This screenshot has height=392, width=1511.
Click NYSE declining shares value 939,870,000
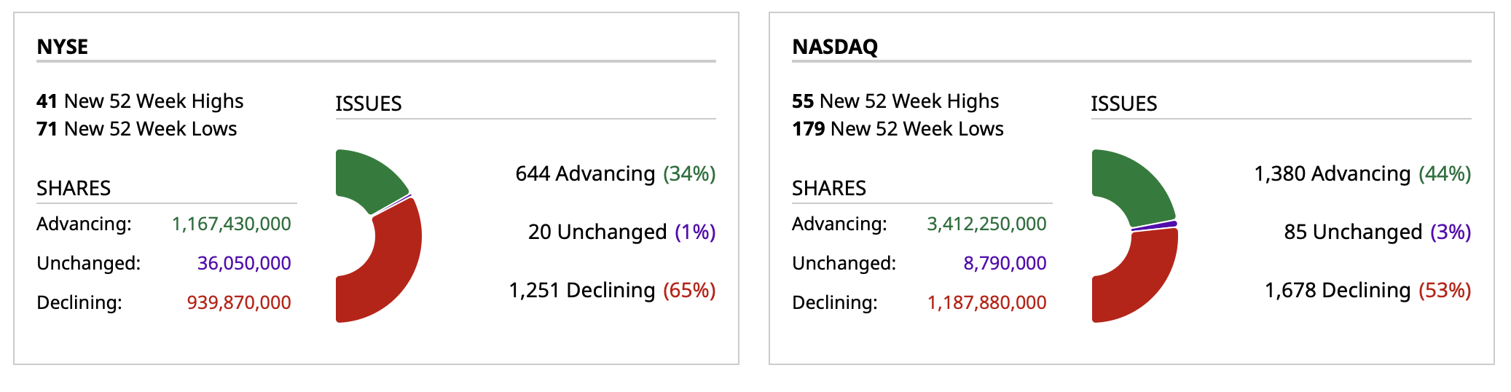coord(239,302)
